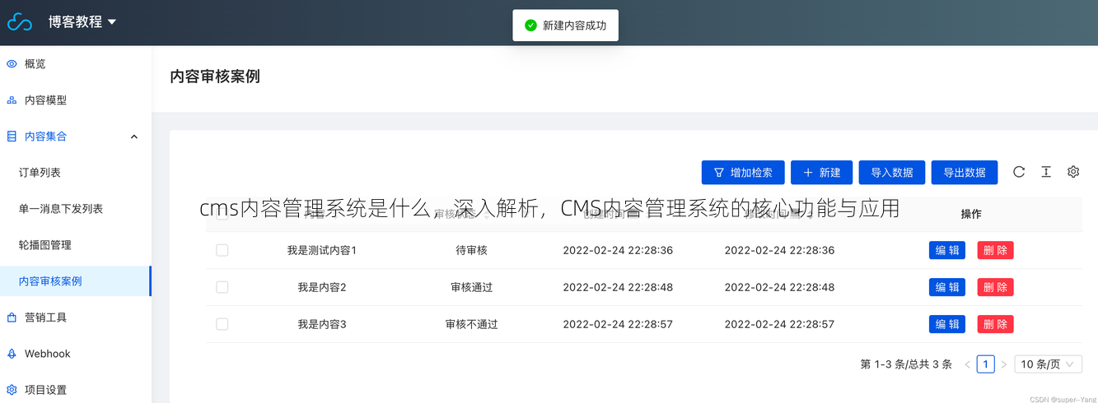Refresh the table with reload icon

1019,172
